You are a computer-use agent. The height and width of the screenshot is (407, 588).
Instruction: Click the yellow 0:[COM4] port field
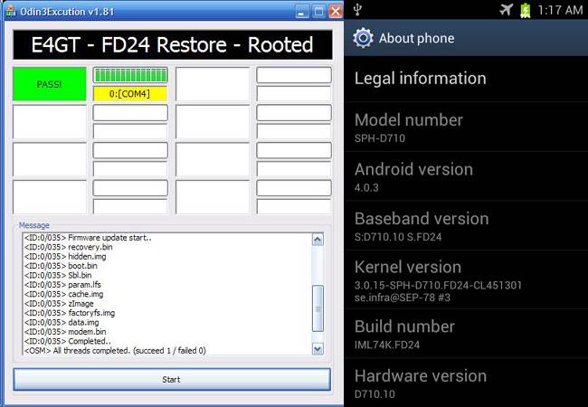[129, 94]
